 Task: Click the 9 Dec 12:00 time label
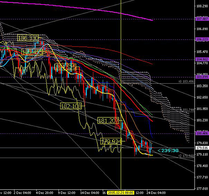66,193
